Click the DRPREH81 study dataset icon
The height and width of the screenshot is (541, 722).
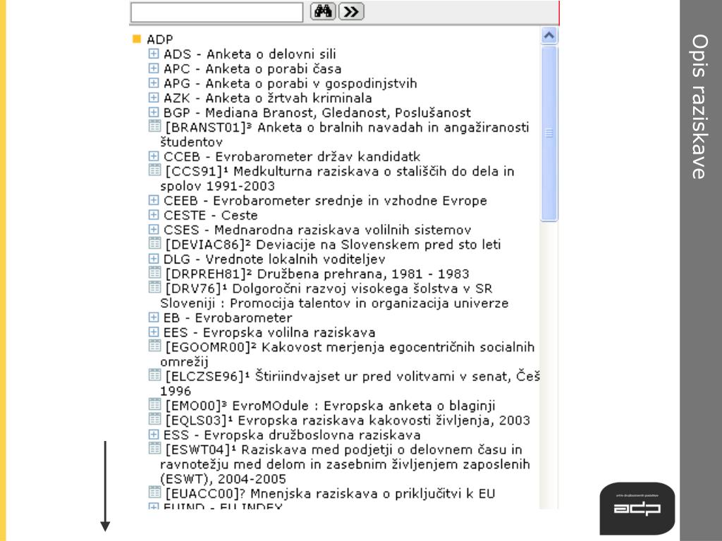tap(154, 273)
